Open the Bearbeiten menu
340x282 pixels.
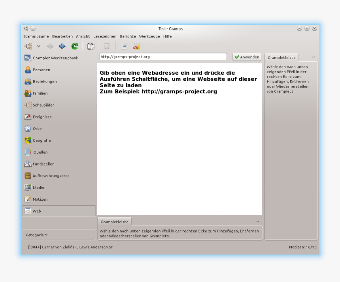[x=62, y=36]
